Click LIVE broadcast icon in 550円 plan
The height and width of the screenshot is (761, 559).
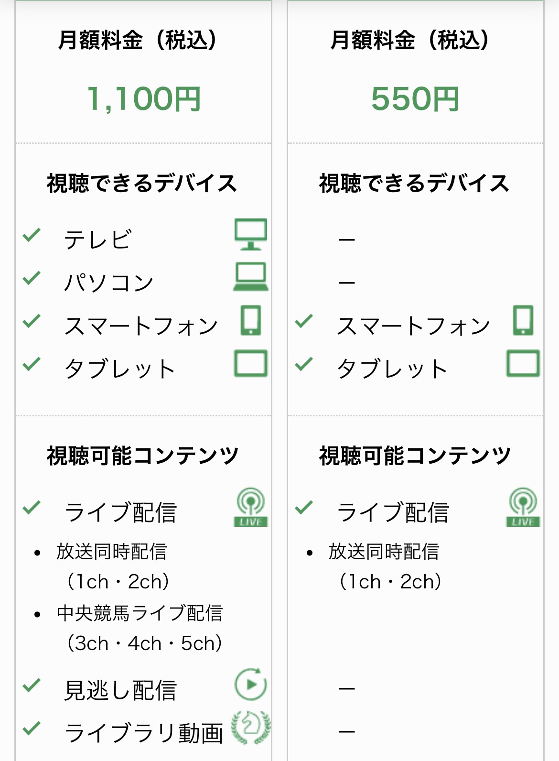[x=523, y=507]
